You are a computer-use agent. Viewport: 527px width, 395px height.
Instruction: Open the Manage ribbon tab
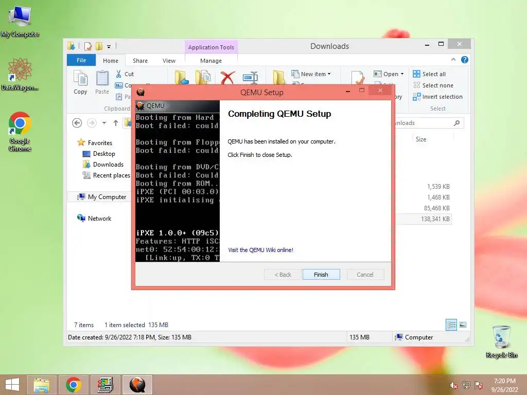[x=211, y=61]
